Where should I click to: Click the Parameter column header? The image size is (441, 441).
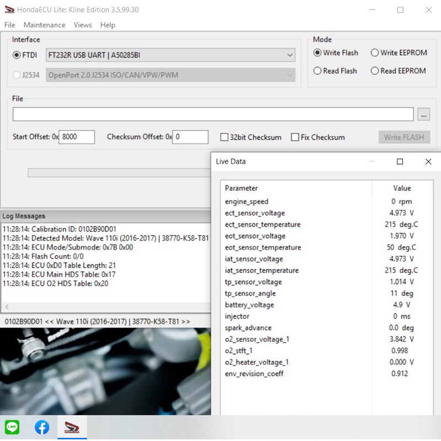pos(296,188)
